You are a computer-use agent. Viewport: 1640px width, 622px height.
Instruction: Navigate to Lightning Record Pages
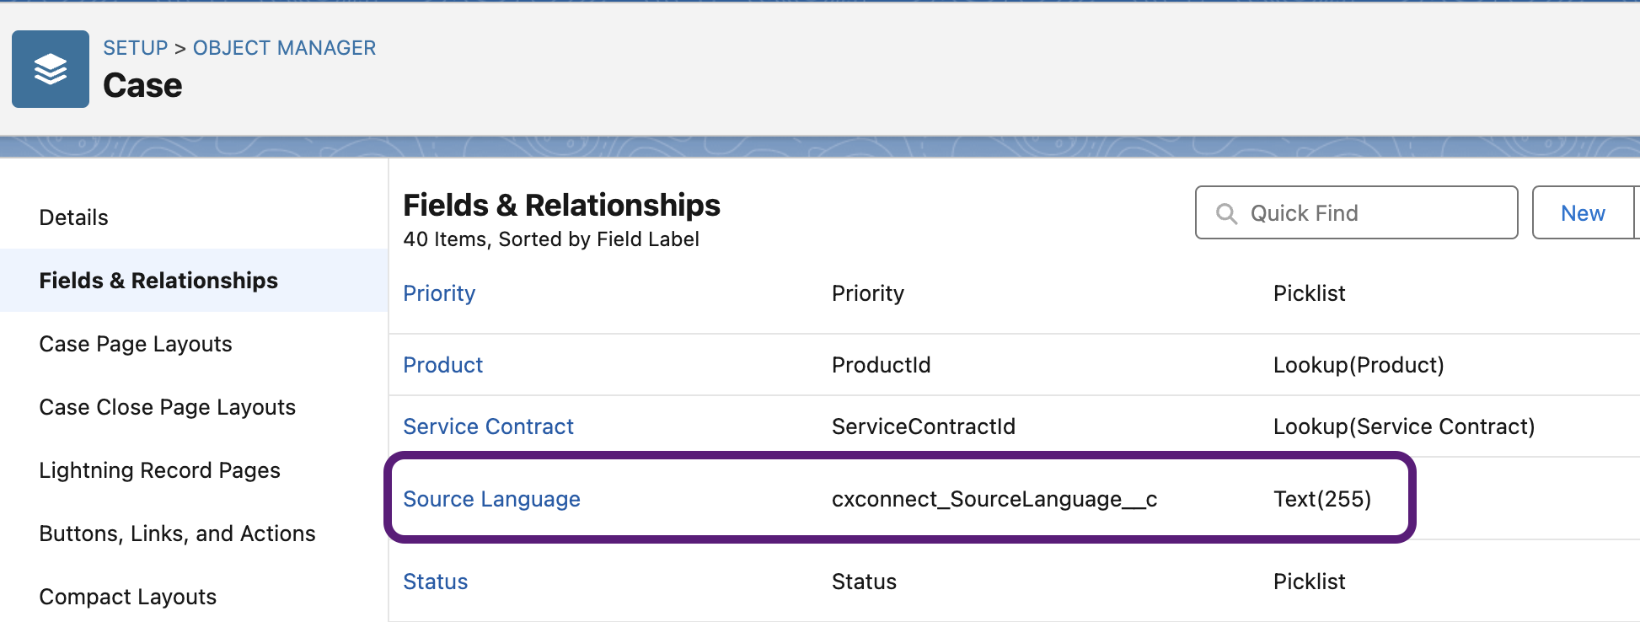pyautogui.click(x=160, y=470)
